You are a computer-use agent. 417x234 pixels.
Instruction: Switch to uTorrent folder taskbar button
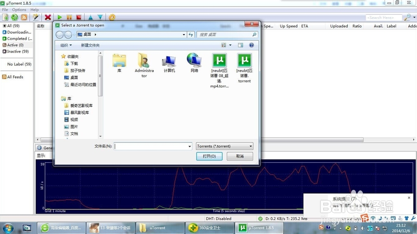coord(160,228)
